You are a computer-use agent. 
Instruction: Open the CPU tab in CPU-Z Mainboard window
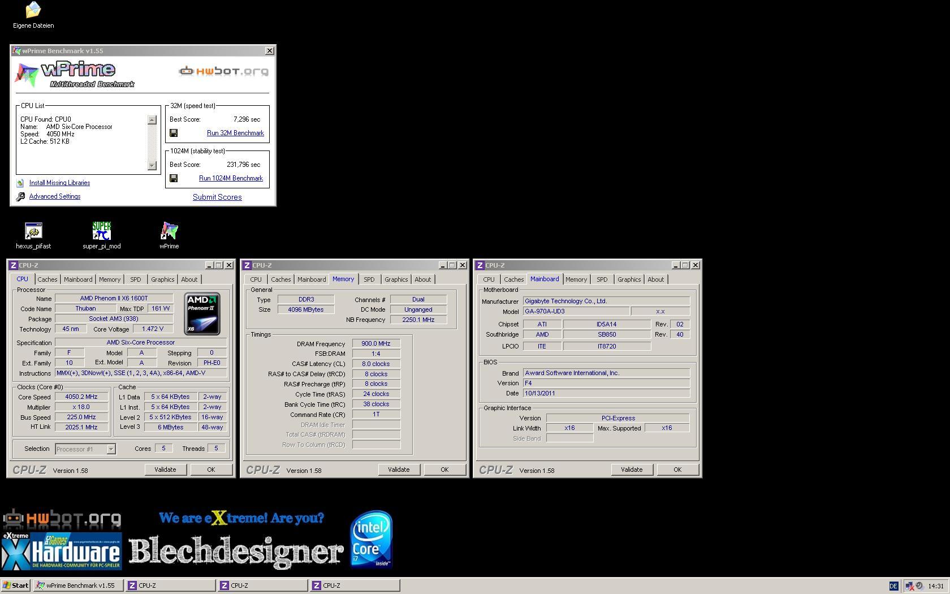(489, 279)
